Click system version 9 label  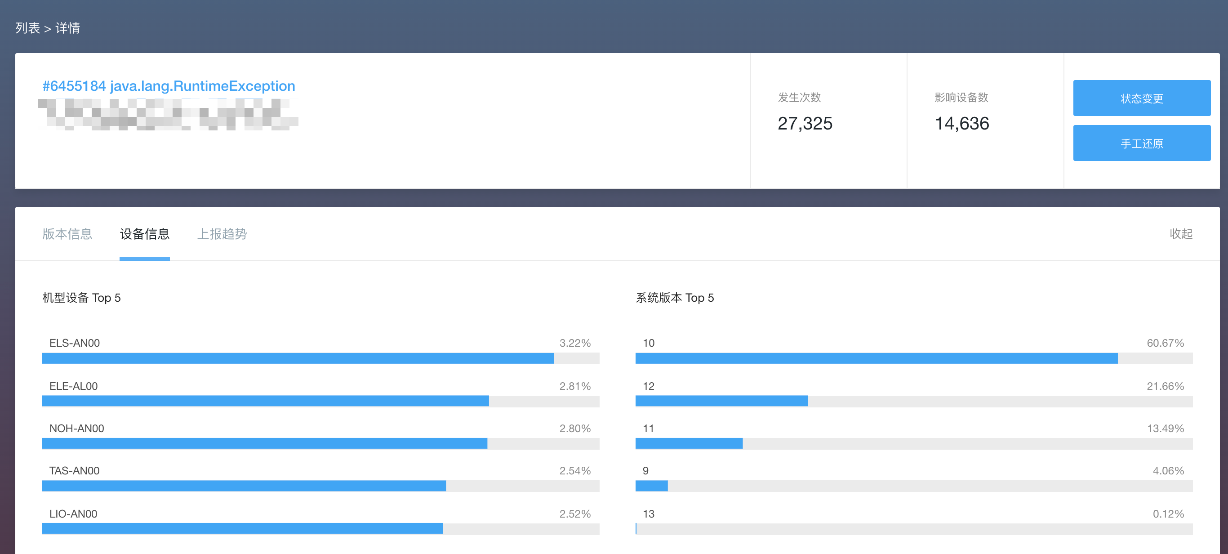coord(645,470)
